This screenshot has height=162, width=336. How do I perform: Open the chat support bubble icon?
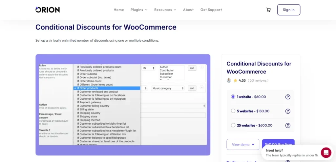coord(326,152)
